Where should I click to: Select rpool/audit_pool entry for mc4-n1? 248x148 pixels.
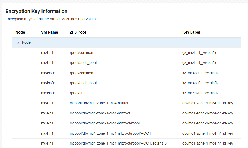[83, 63]
